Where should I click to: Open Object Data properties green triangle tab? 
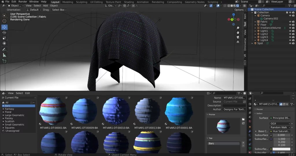pyautogui.click(x=250, y=149)
